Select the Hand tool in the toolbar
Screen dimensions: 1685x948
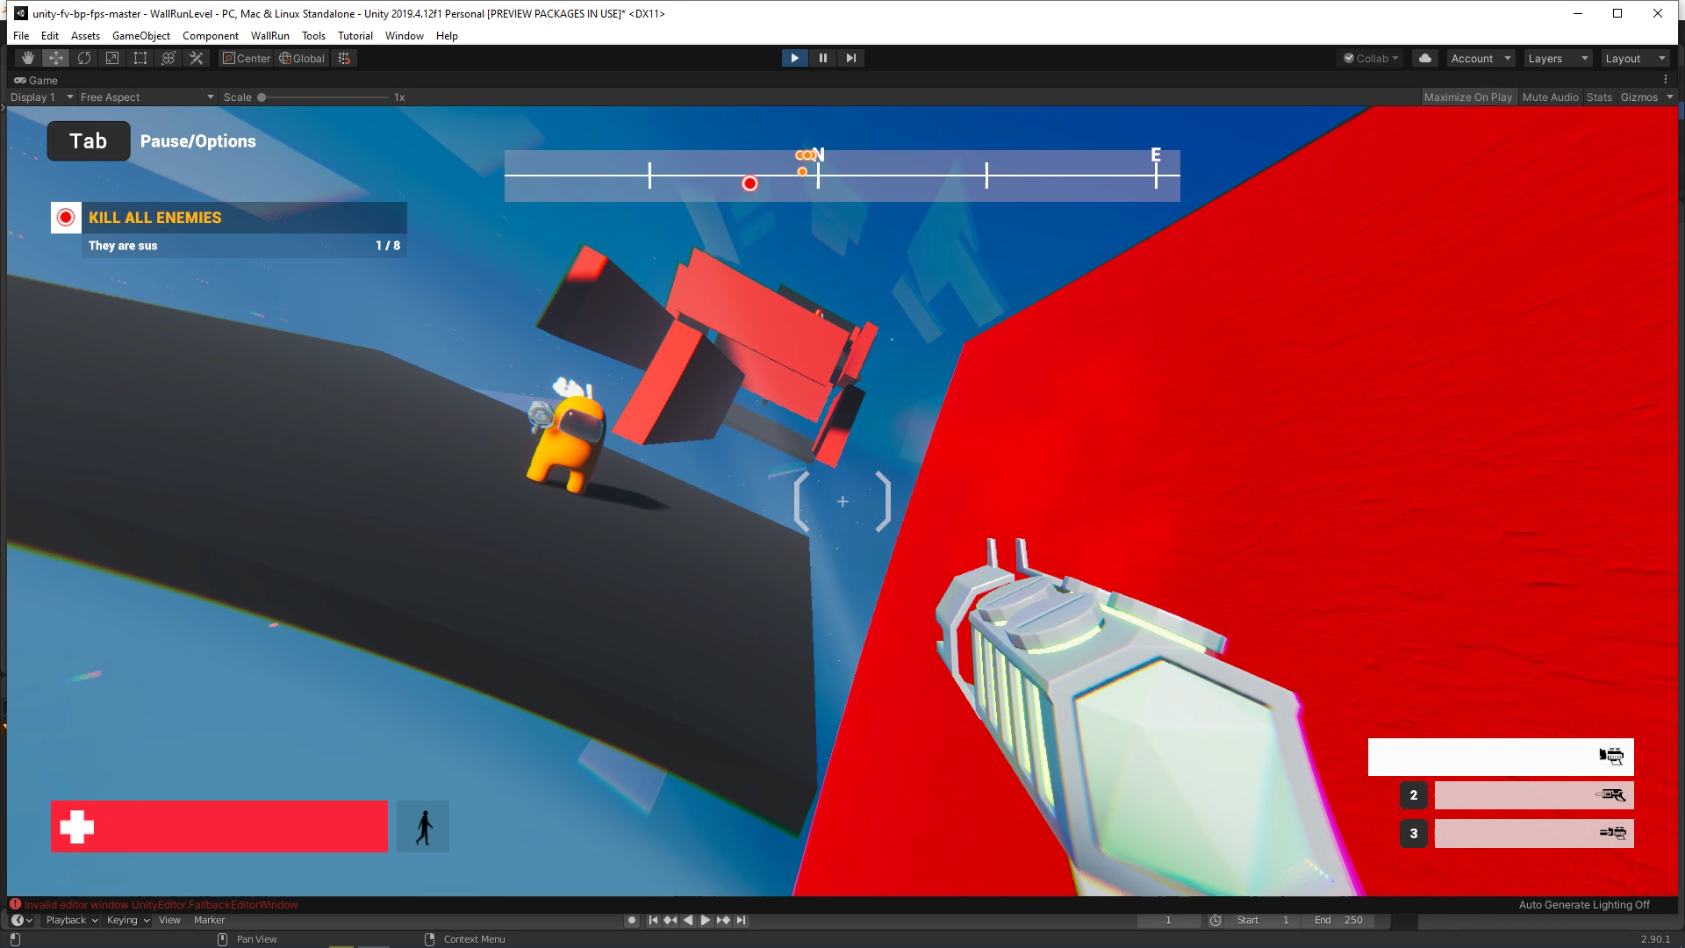click(28, 58)
